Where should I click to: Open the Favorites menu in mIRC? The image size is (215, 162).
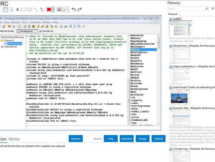[15, 22]
